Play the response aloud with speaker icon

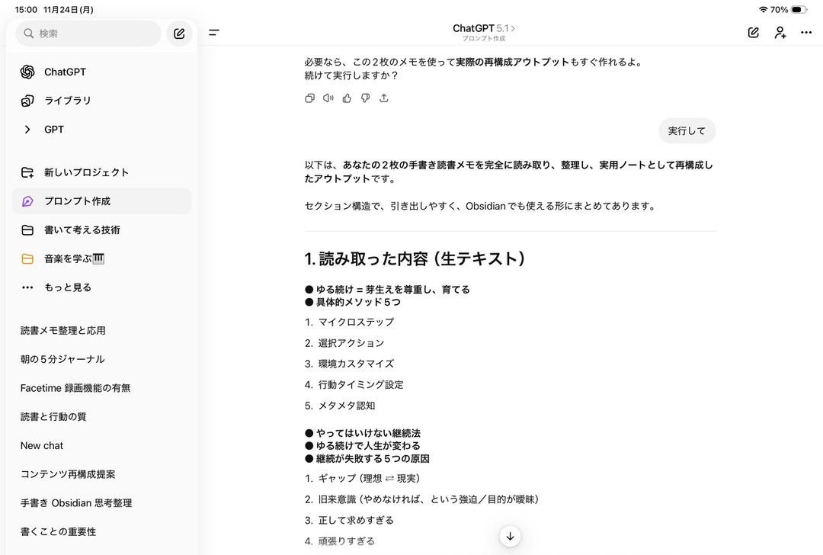(328, 98)
